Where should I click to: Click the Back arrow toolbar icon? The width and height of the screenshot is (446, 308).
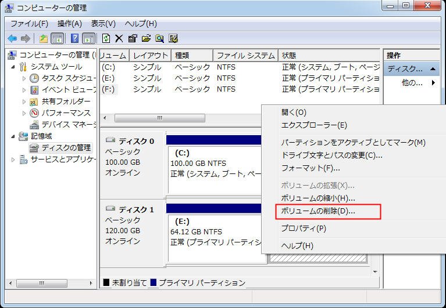click(x=12, y=38)
